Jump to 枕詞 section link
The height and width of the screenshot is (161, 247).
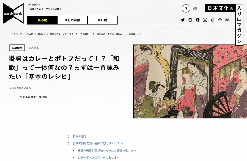[x=107, y=150]
